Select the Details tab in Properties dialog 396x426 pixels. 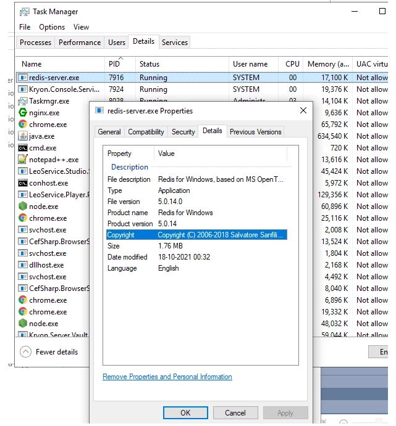[x=213, y=131]
